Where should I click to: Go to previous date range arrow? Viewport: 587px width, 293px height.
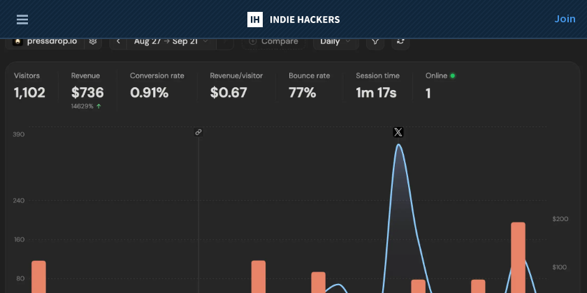[x=118, y=41]
